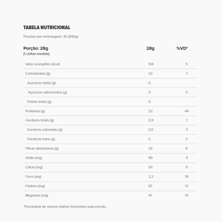Image resolution: width=222 pixels, height=222 pixels.
Task: Click the Carboidratos (g) row label
Action: 37,74
